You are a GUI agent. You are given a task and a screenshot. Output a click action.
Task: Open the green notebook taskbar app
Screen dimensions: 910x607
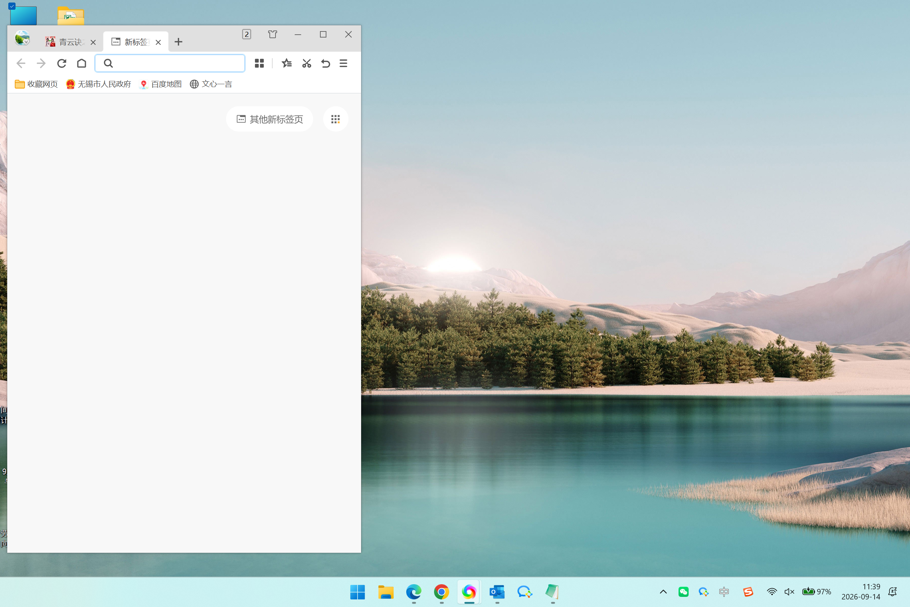coord(552,592)
